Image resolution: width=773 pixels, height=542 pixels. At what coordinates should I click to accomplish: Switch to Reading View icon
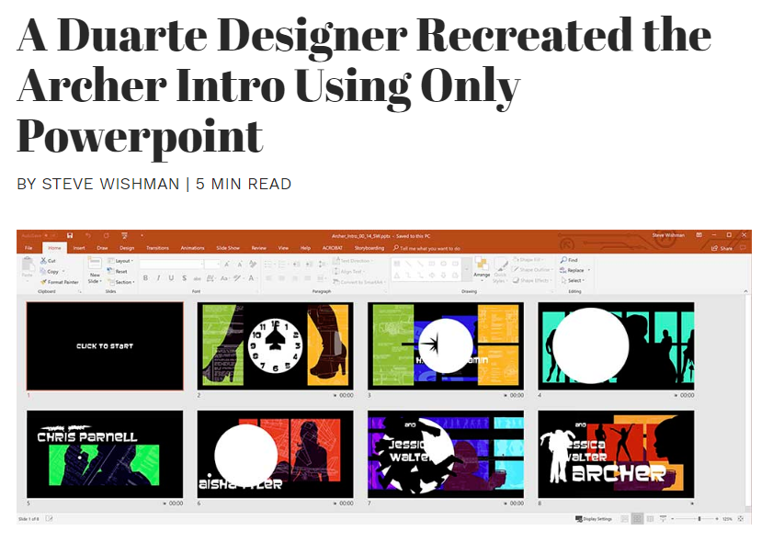click(650, 519)
